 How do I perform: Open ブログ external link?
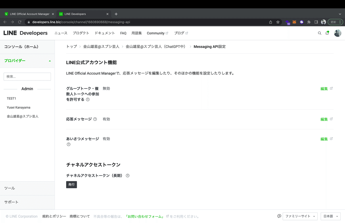[x=181, y=33]
